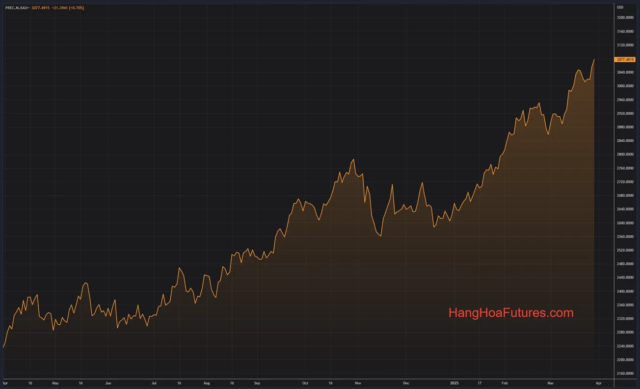
Task: Click the Sep label on time axis
Action: [x=257, y=383]
